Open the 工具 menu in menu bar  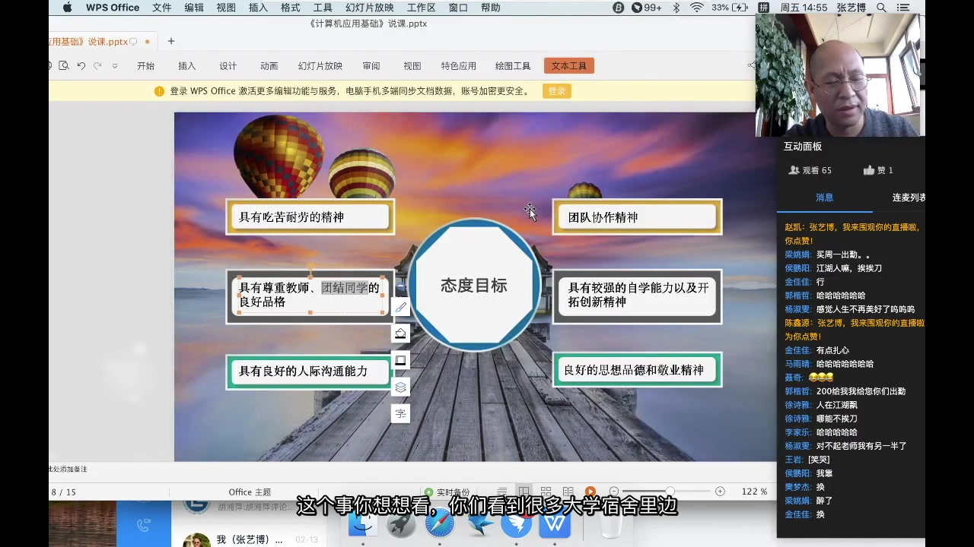[323, 8]
